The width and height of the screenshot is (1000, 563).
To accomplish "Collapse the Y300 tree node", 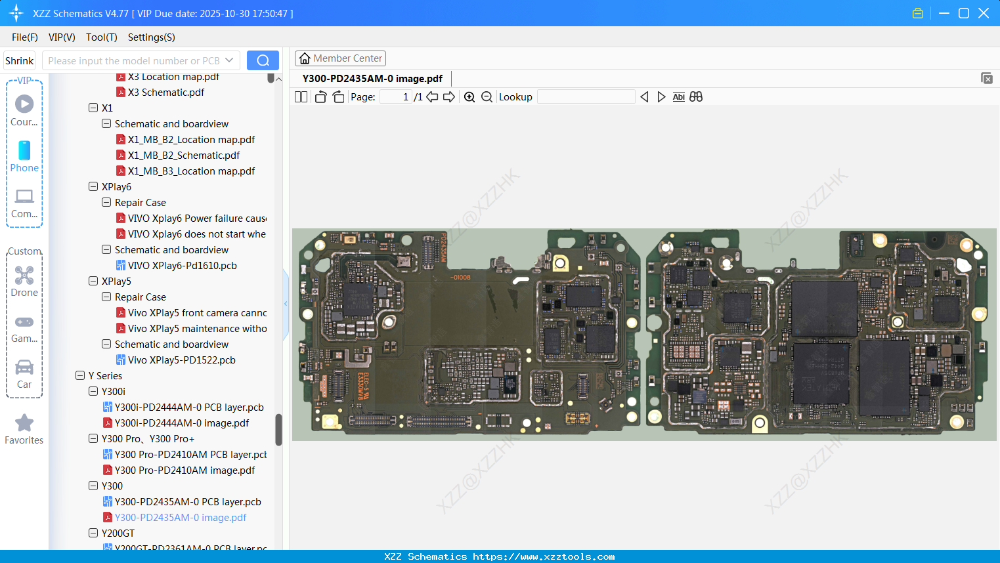I will coord(93,486).
